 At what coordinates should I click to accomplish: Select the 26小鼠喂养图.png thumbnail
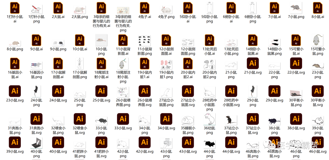tap(123, 91)
